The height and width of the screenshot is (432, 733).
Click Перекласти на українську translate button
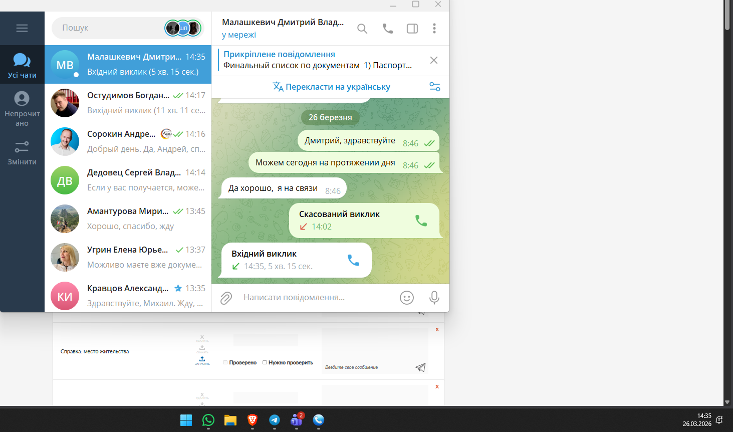pyautogui.click(x=331, y=87)
